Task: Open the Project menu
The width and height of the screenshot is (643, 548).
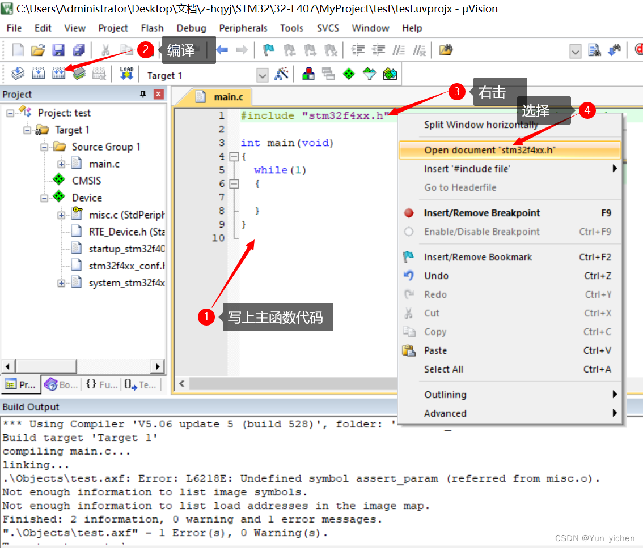Action: [113, 28]
